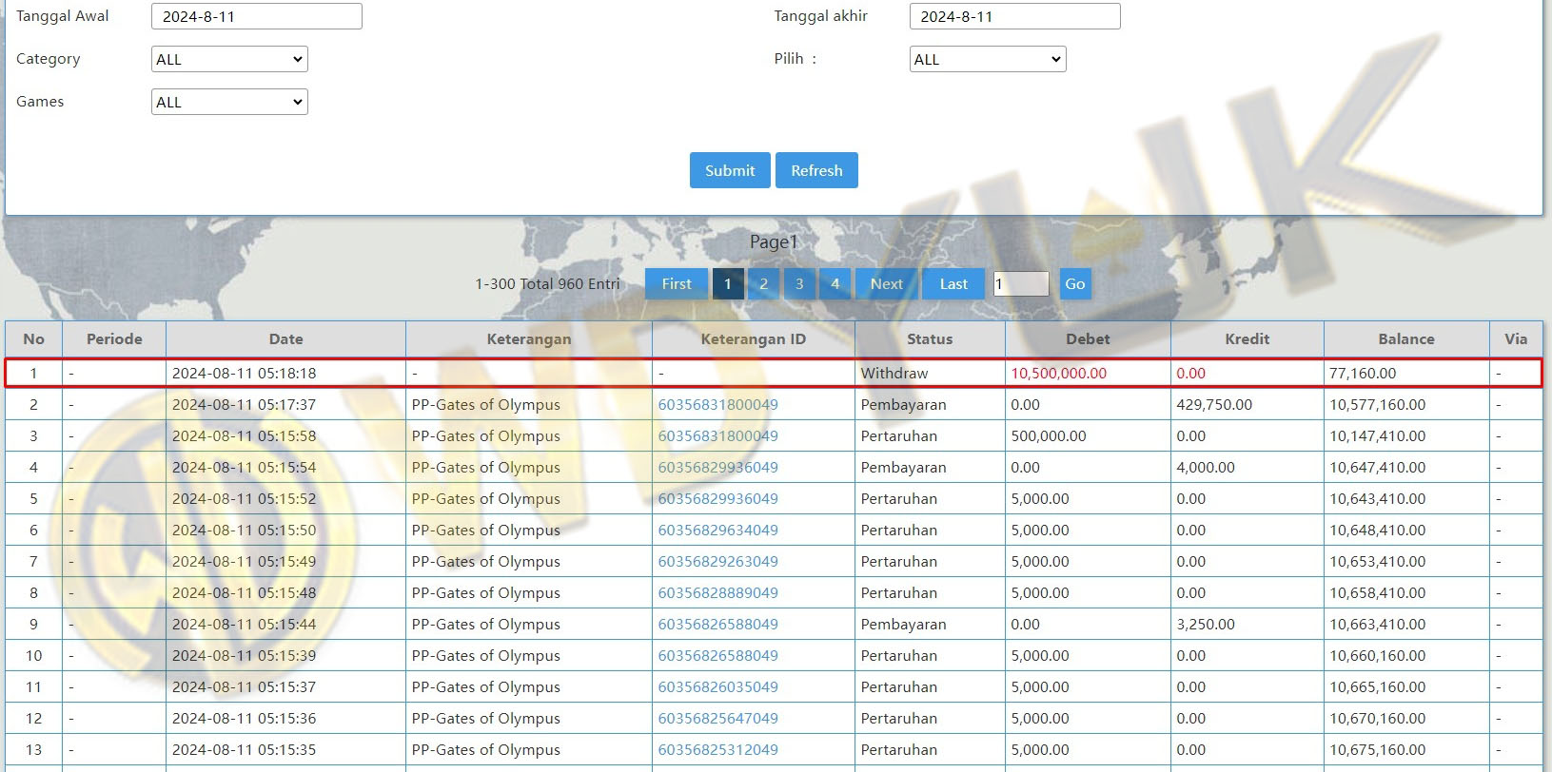Open link 60356826035049
This screenshot has height=772, width=1552.
[x=717, y=686]
